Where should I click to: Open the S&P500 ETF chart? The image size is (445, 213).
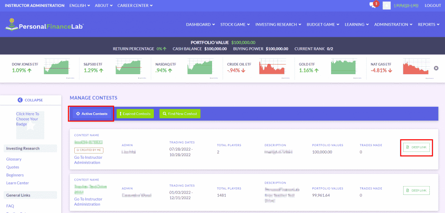point(129,67)
